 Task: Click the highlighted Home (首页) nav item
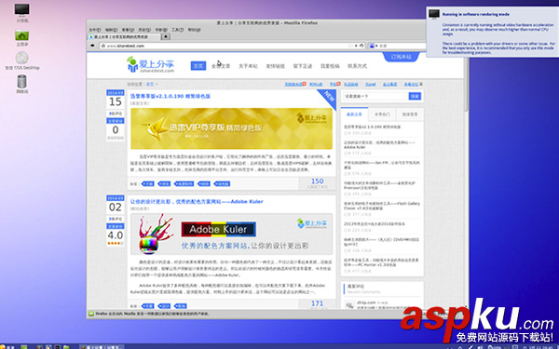tap(198, 66)
